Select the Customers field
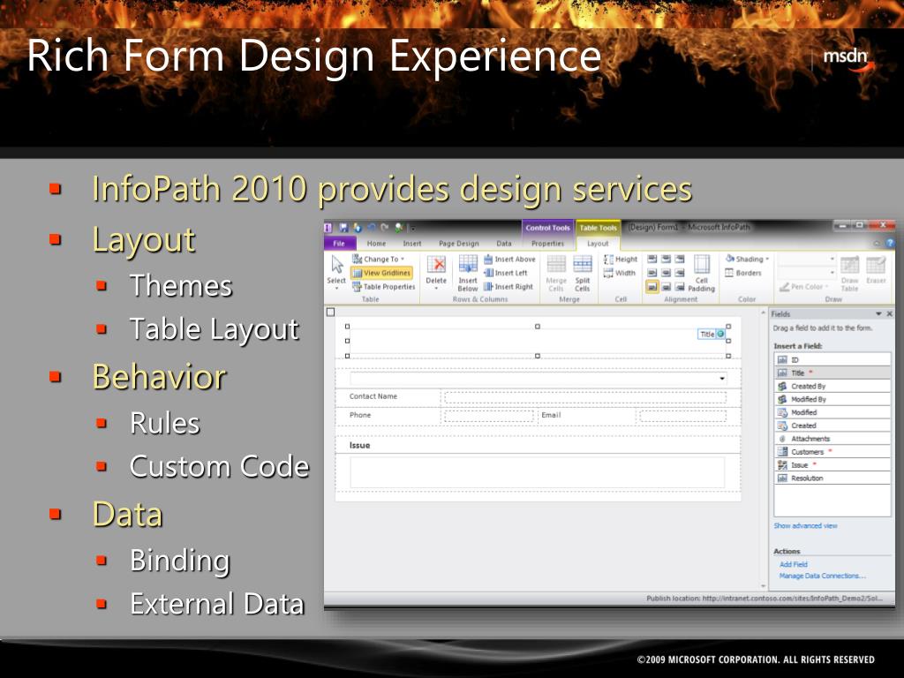The width and height of the screenshot is (904, 678). (832, 452)
